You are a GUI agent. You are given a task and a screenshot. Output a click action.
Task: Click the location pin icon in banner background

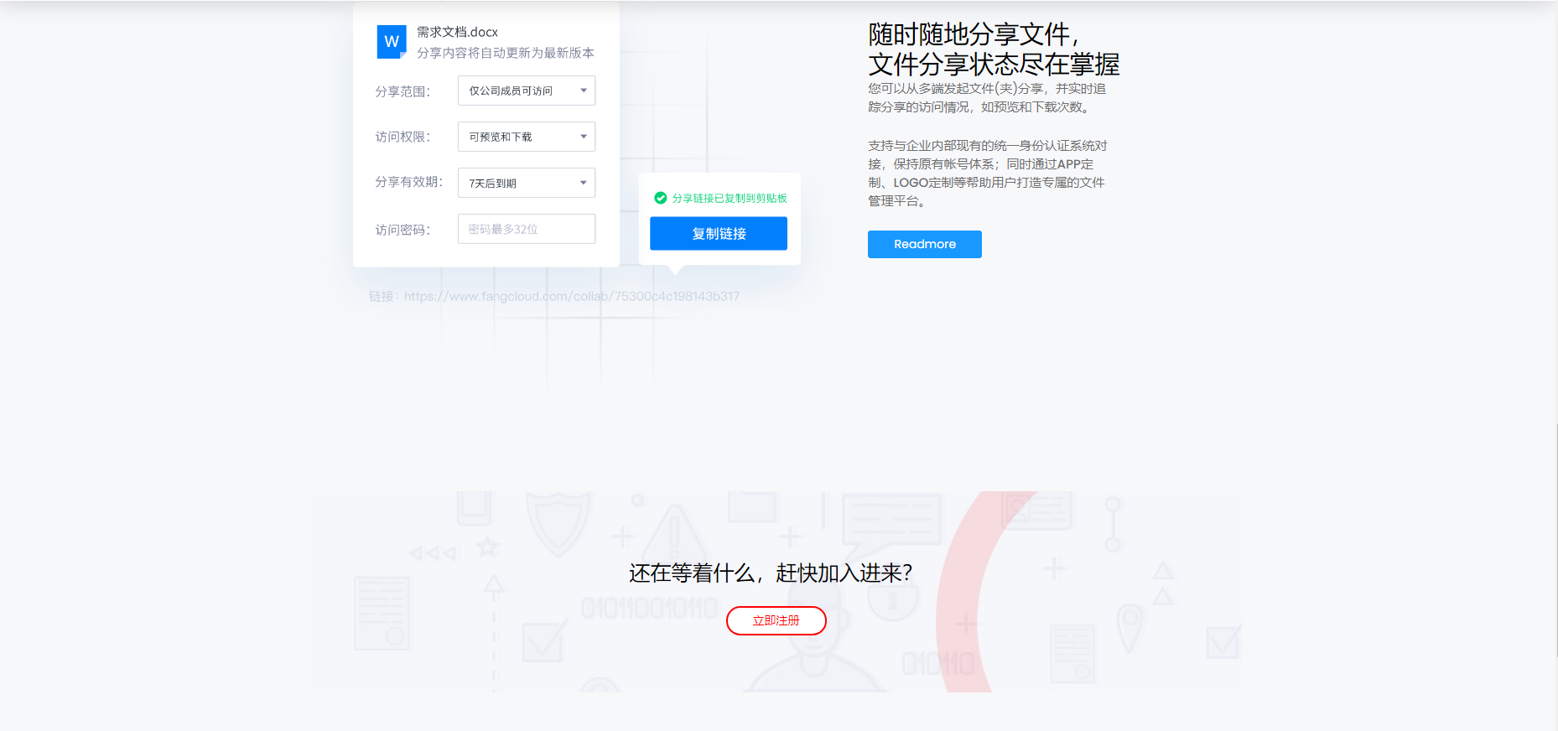click(1130, 626)
